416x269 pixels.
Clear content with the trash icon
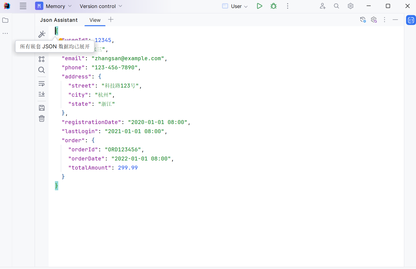pyautogui.click(x=41, y=118)
